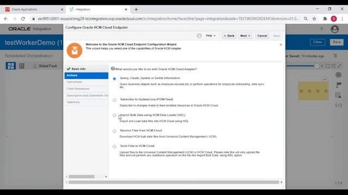Viewport: 348px width, 195px height.
Task: Open the user profile avatar menu
Action: 335,29
